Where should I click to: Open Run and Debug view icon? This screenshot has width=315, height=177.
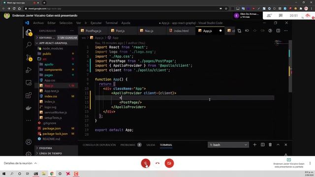29,70
